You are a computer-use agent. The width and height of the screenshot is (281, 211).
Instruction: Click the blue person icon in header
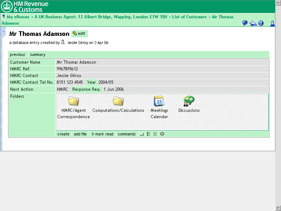tap(272, 23)
